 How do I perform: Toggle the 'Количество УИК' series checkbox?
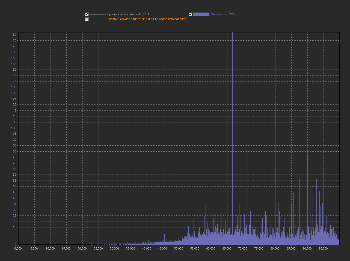click(191, 14)
